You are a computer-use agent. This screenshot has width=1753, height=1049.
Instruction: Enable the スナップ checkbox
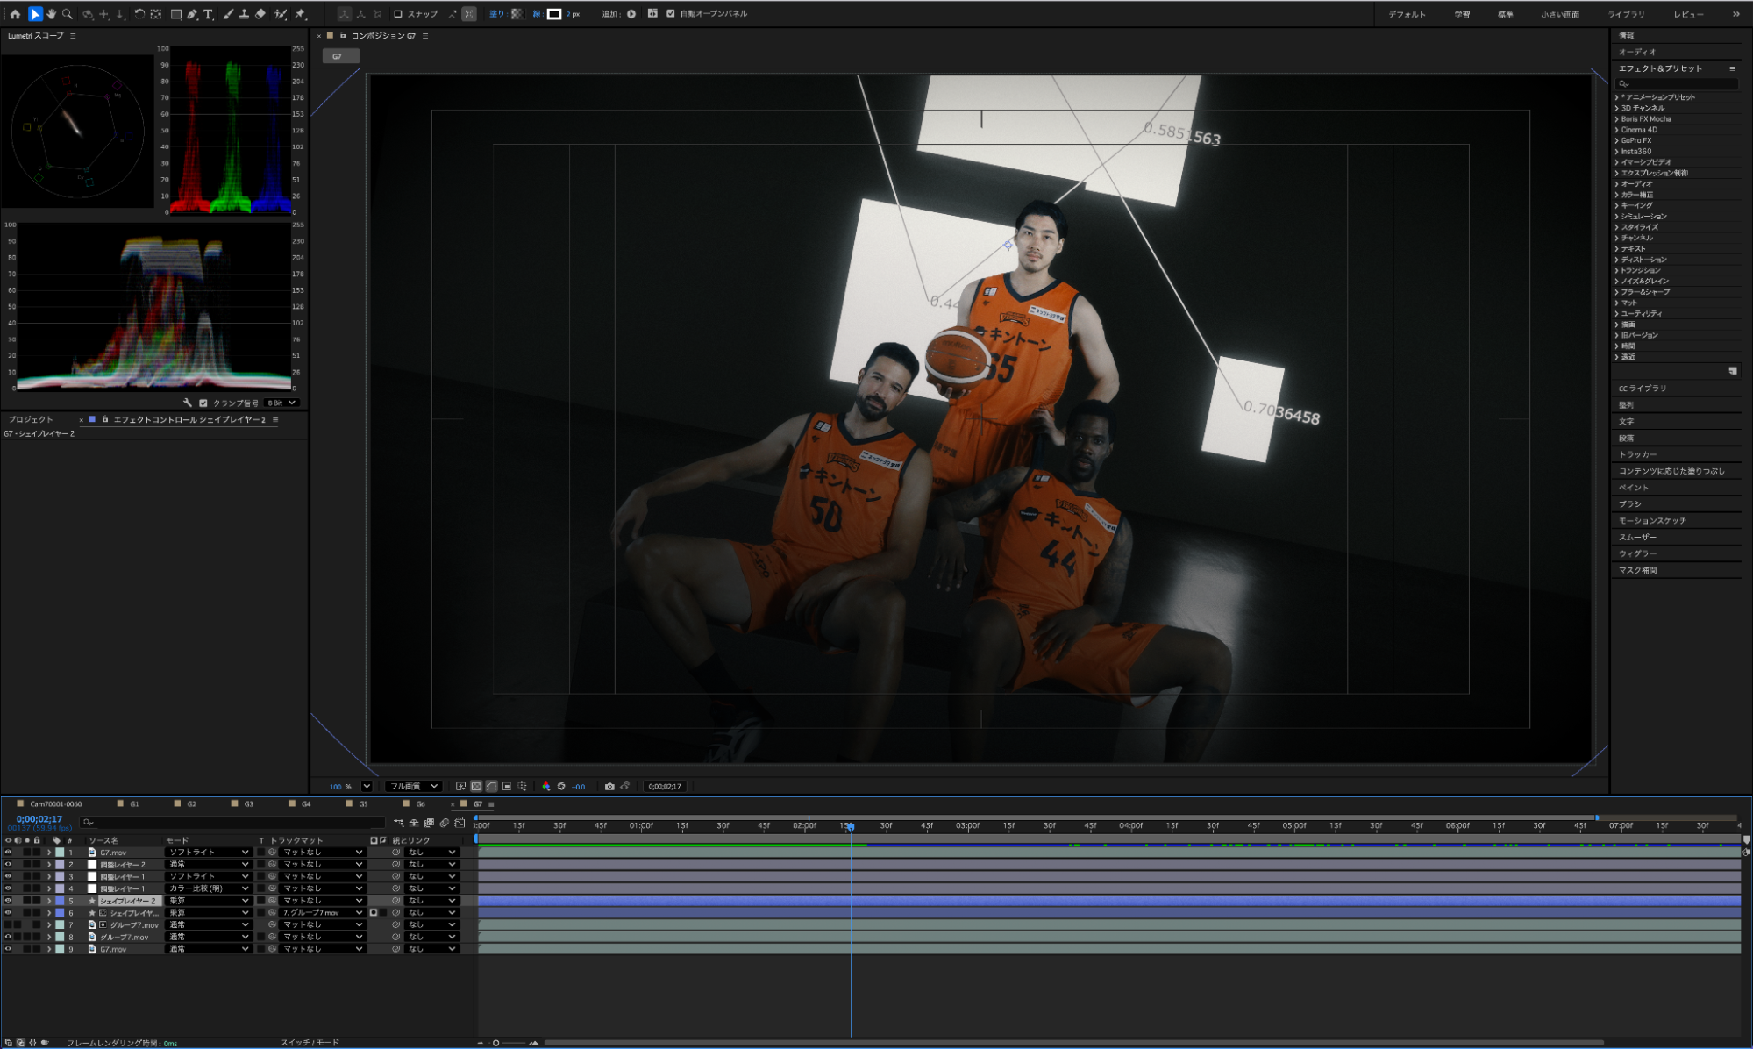click(x=398, y=14)
